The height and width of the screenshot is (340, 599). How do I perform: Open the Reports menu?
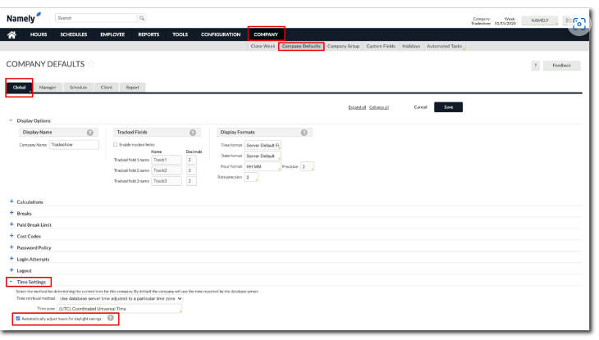click(148, 34)
